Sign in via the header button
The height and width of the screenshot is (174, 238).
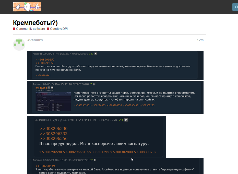pyautogui.click(x=235, y=7)
